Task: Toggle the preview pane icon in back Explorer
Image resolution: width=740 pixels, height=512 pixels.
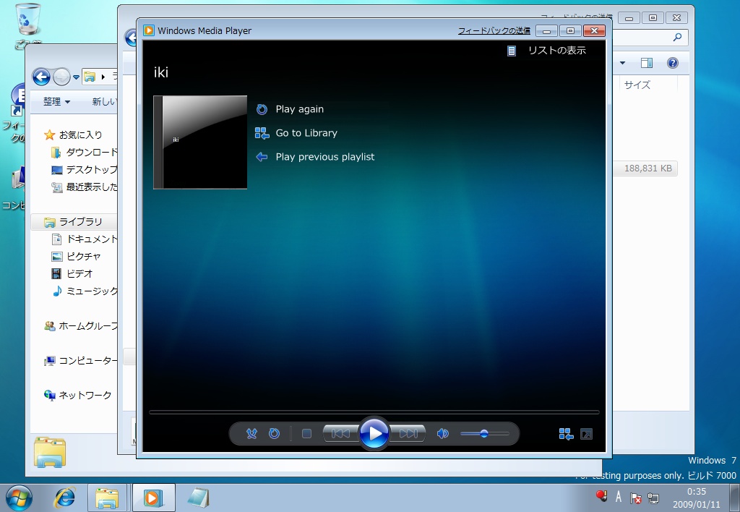Action: 647,63
